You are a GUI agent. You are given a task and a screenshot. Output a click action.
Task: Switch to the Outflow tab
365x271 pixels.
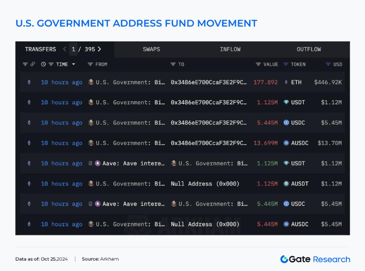pos(309,49)
